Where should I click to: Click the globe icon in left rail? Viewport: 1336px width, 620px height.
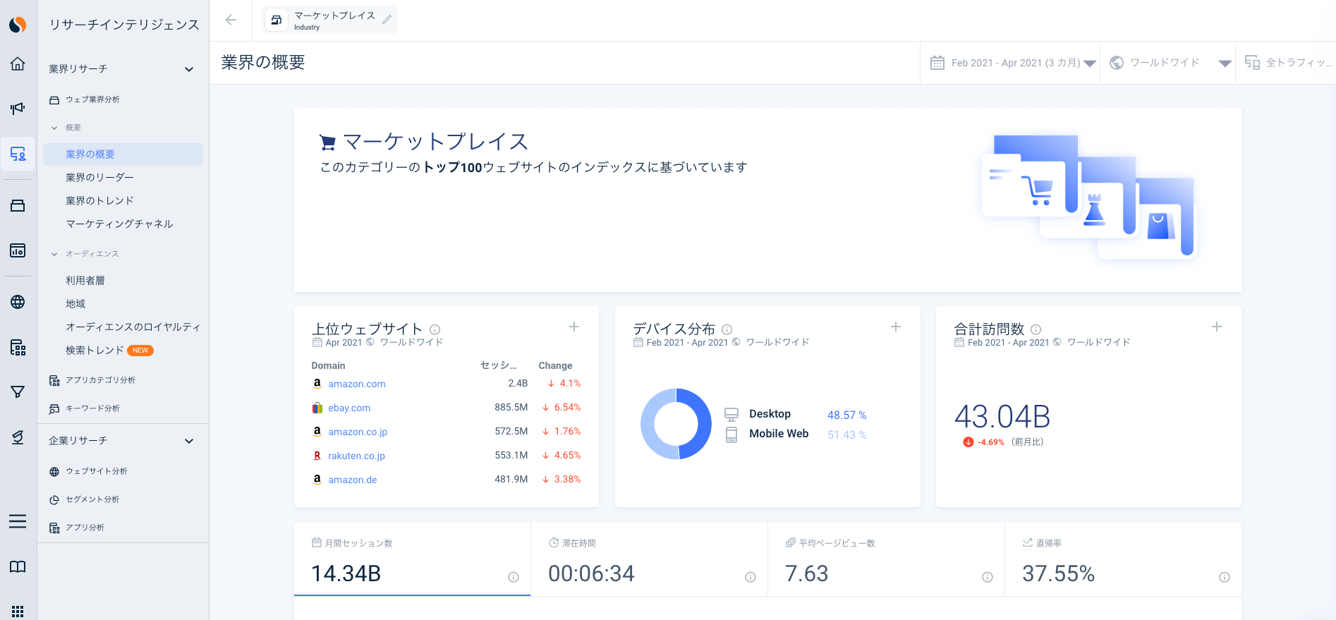point(18,302)
